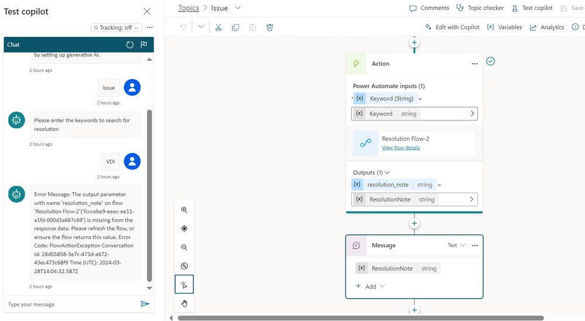Screen dimensions: 585x321
Task: Restart the conversation with reset icon
Action: (x=129, y=44)
